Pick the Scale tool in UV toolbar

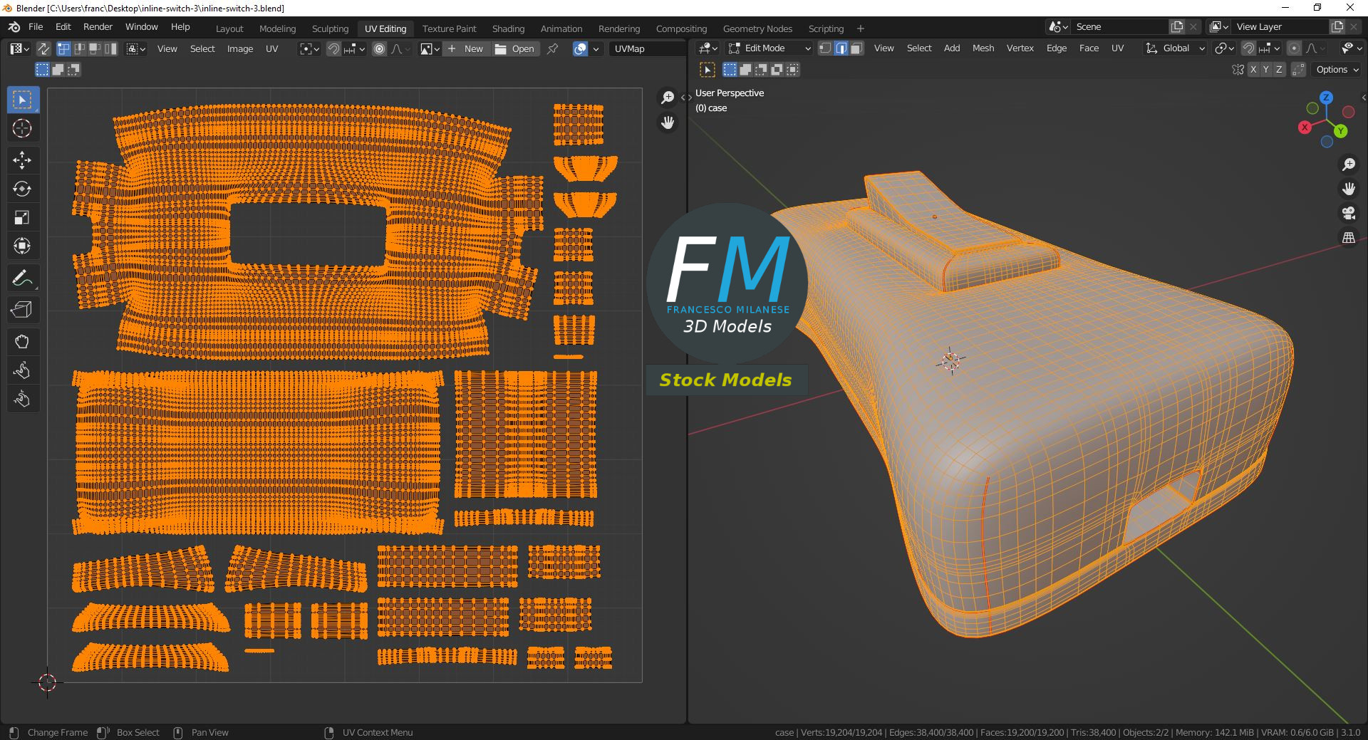click(x=22, y=217)
